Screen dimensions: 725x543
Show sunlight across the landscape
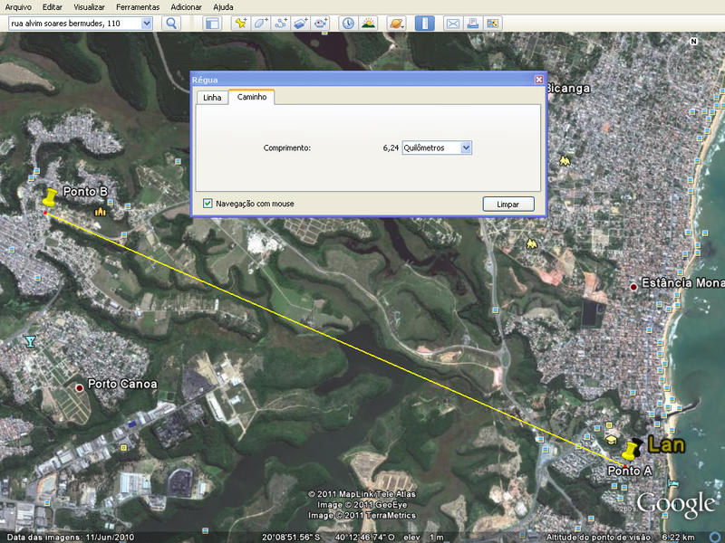point(368,24)
